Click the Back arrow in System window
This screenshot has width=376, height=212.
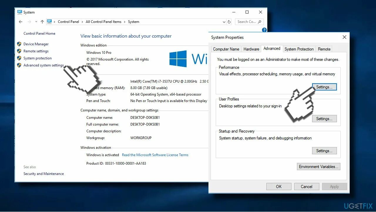21,22
